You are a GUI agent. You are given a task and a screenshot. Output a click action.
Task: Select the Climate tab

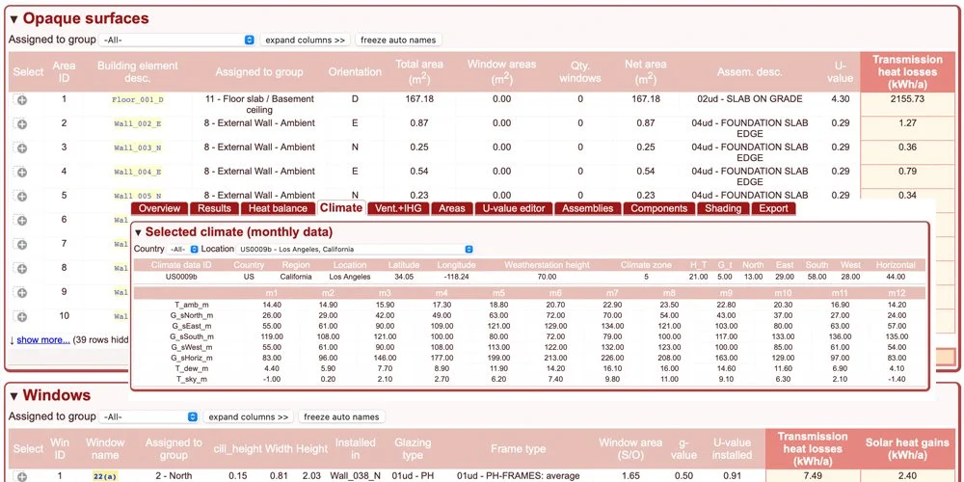pyautogui.click(x=340, y=208)
